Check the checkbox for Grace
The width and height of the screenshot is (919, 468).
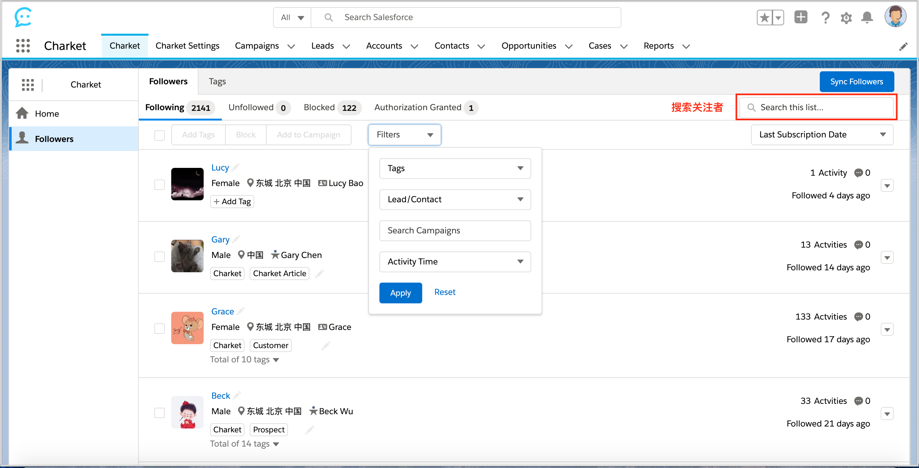(160, 329)
